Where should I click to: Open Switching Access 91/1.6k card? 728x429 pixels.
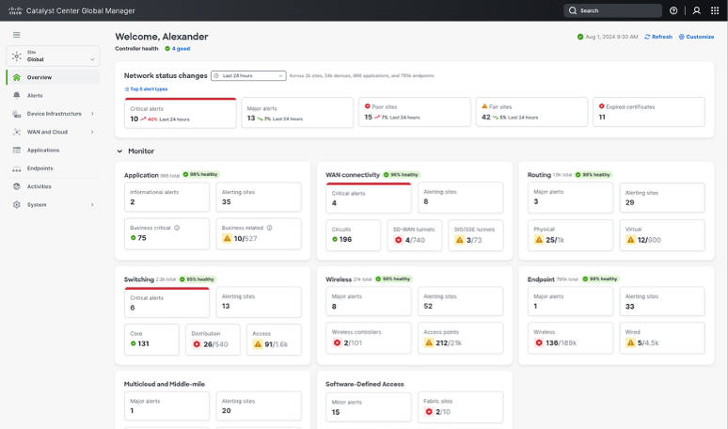coord(274,340)
